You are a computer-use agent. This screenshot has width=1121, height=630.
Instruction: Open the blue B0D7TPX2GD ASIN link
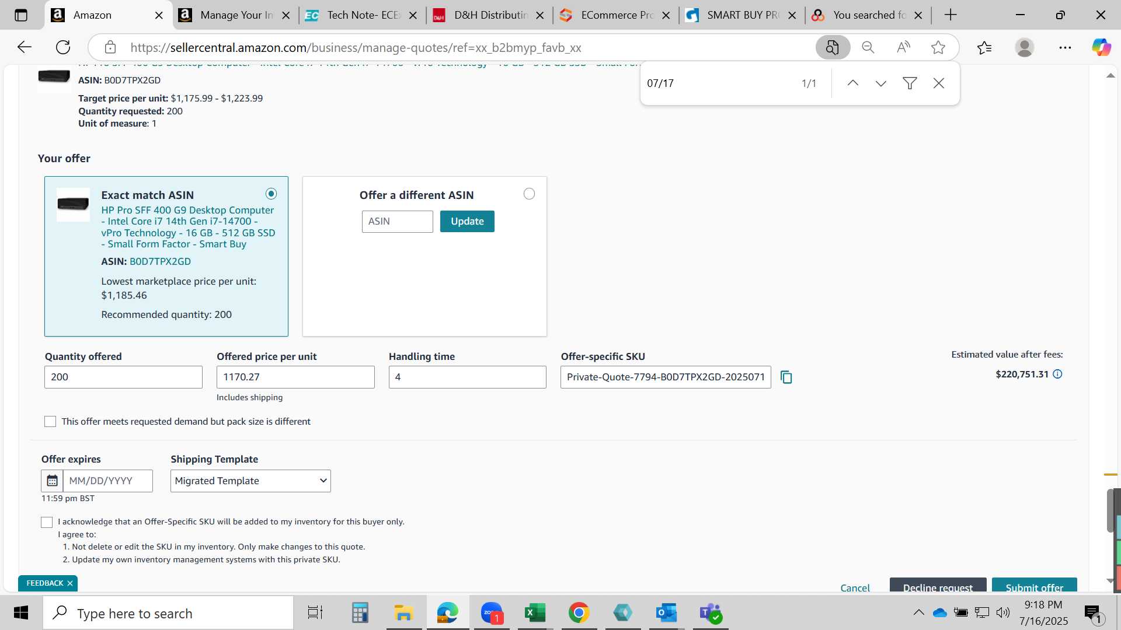(160, 261)
